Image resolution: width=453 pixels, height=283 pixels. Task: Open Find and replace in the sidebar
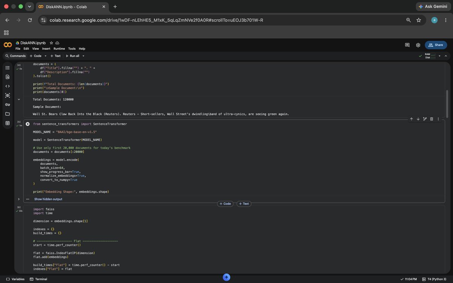[8, 77]
